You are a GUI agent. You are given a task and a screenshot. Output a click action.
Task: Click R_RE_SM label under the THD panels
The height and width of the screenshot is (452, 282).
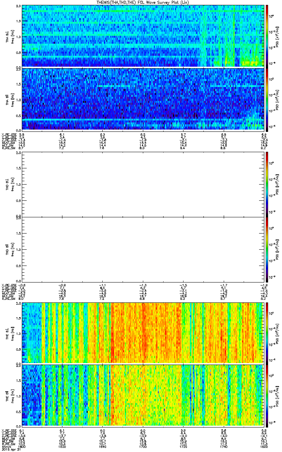pos(8,298)
